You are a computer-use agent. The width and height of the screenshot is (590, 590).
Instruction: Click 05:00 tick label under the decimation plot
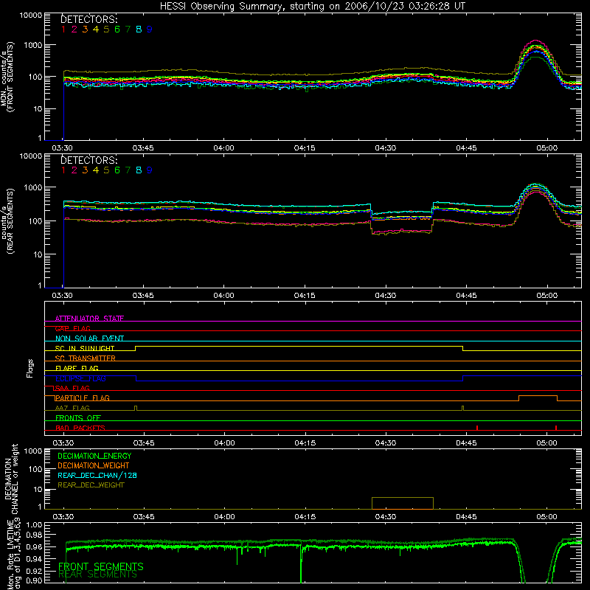tap(546, 517)
